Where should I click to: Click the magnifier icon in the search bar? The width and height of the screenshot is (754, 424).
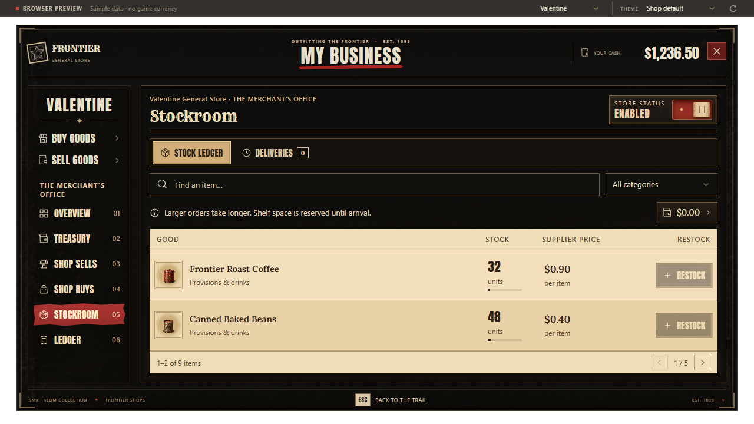(163, 185)
